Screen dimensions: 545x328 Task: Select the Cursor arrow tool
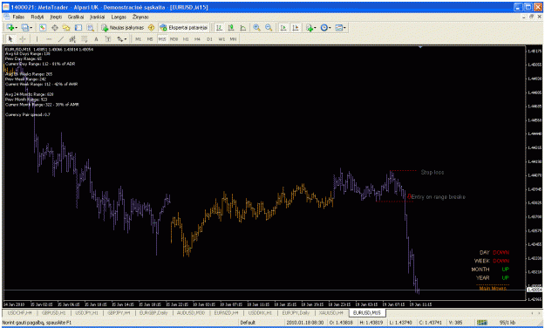(x=10, y=39)
